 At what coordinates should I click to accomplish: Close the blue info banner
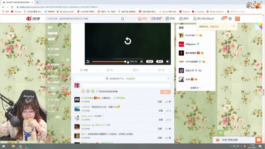click(168, 79)
